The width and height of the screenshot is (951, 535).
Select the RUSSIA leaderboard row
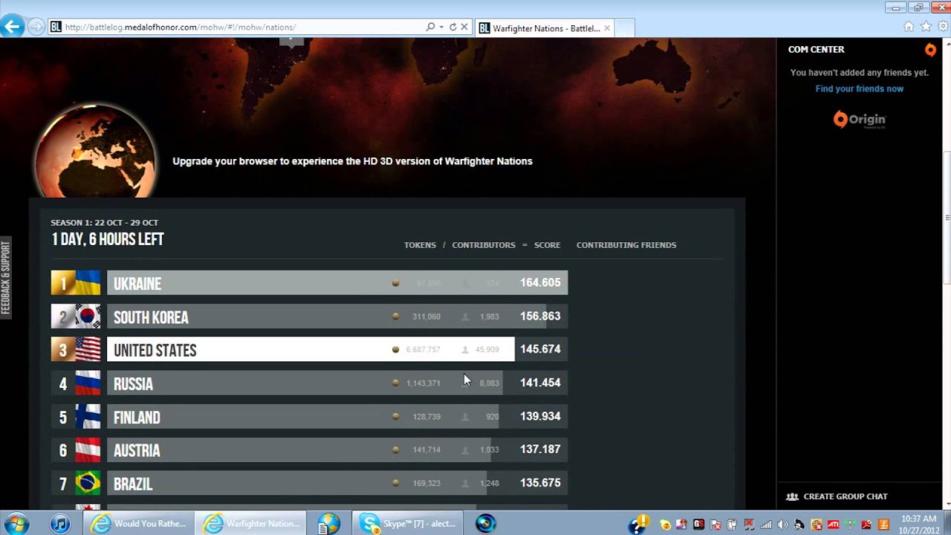click(x=309, y=383)
